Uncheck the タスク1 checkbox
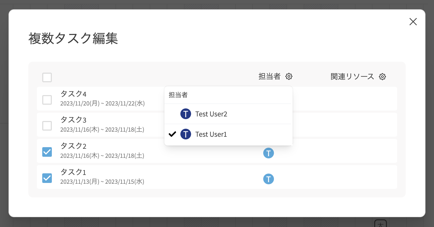This screenshot has height=227, width=434. coord(47,178)
